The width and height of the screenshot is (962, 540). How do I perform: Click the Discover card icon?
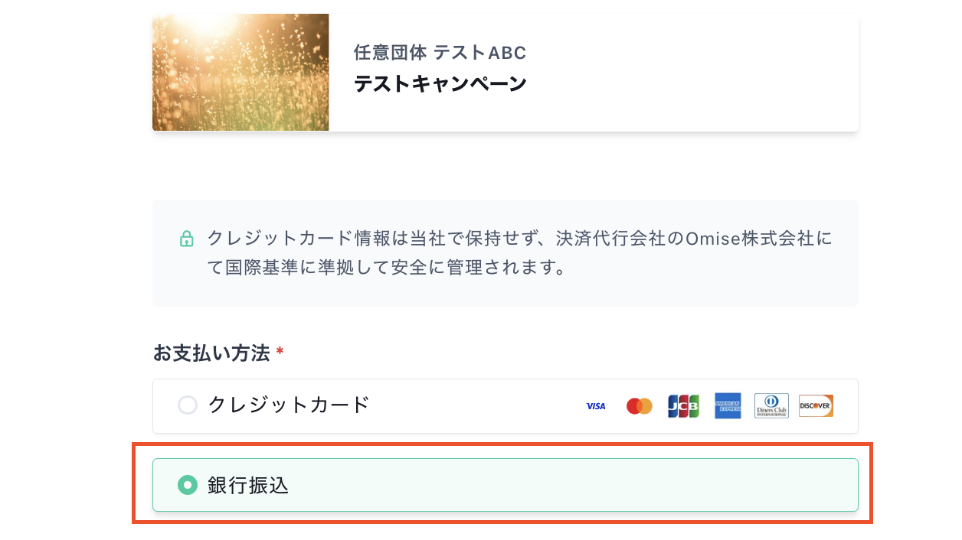pyautogui.click(x=815, y=406)
